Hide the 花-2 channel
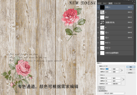The height and width of the screenshot is (95, 137). pyautogui.click(x=98, y=38)
